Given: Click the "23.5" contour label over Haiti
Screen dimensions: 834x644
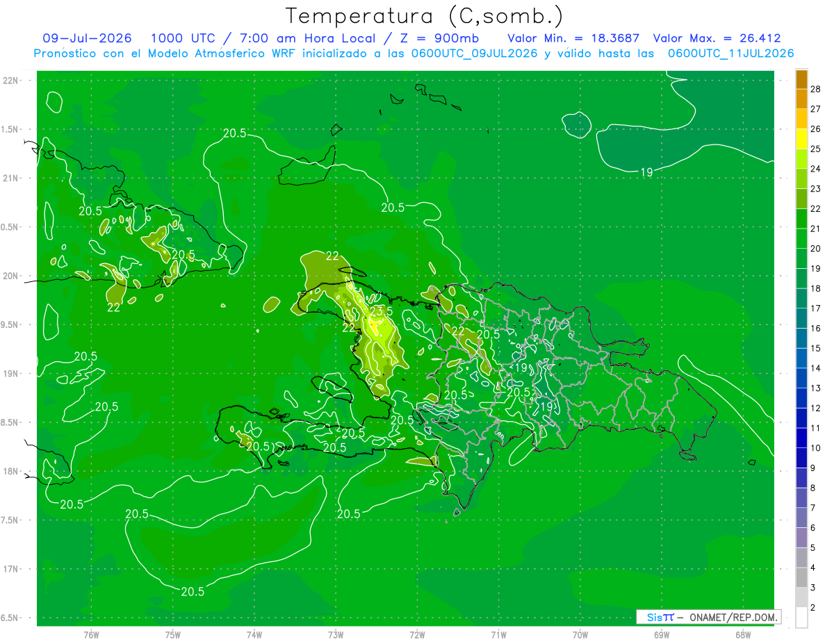Looking at the screenshot, I should click(381, 311).
